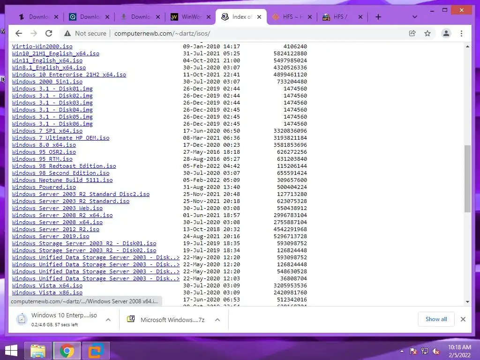Open Windows 2000 5in1.iso link
Image resolution: width=480 pixels, height=360 pixels.
(47, 82)
